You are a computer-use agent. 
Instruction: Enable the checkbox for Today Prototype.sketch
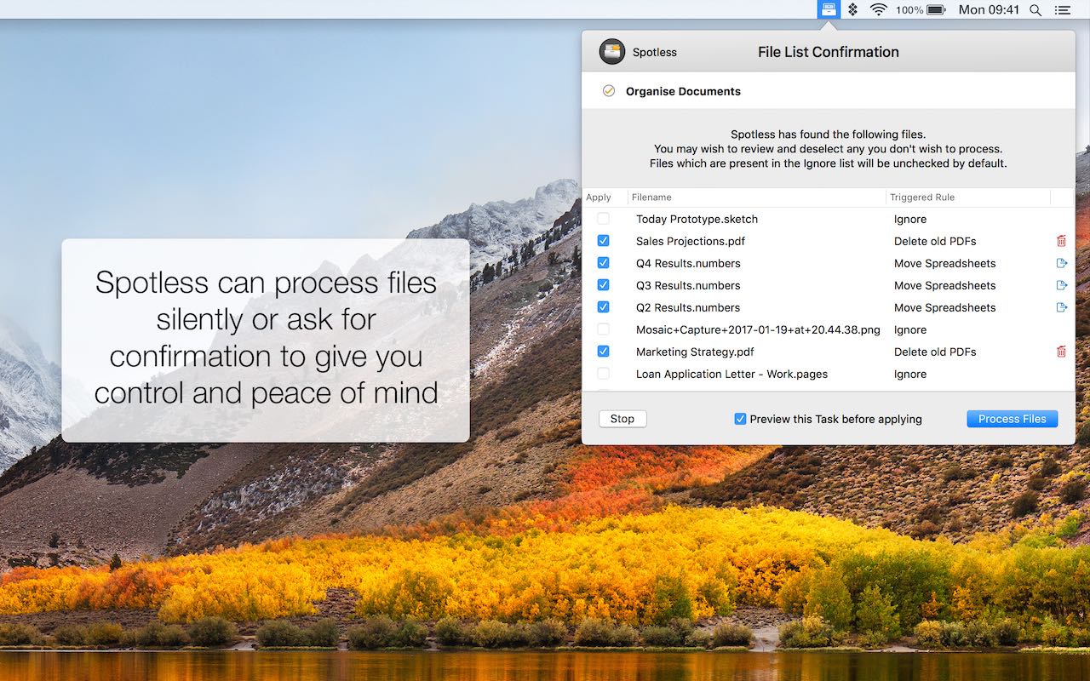click(x=603, y=219)
